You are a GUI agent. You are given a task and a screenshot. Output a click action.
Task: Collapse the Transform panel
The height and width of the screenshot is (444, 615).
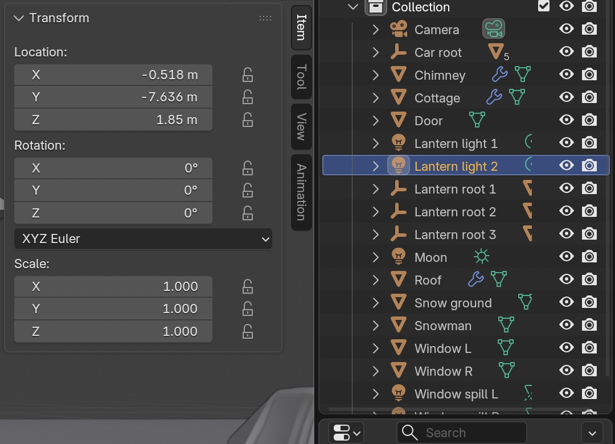pos(19,18)
